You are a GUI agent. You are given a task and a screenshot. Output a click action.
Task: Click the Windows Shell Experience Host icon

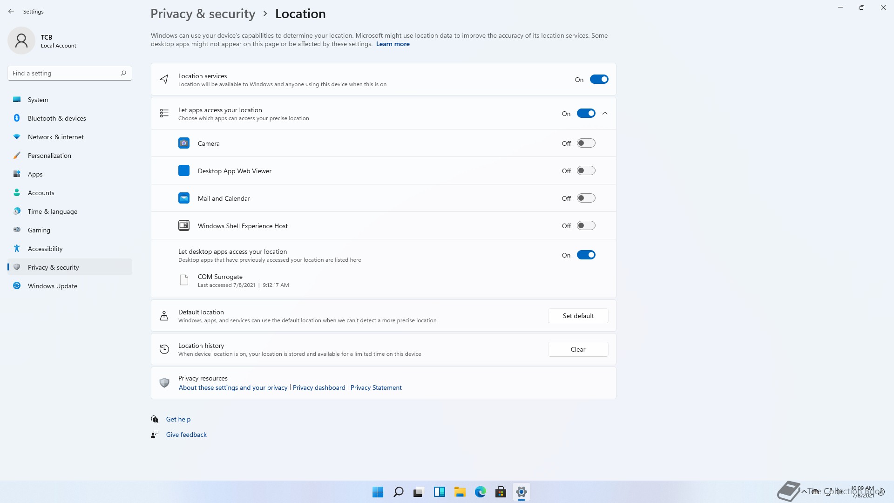click(184, 225)
